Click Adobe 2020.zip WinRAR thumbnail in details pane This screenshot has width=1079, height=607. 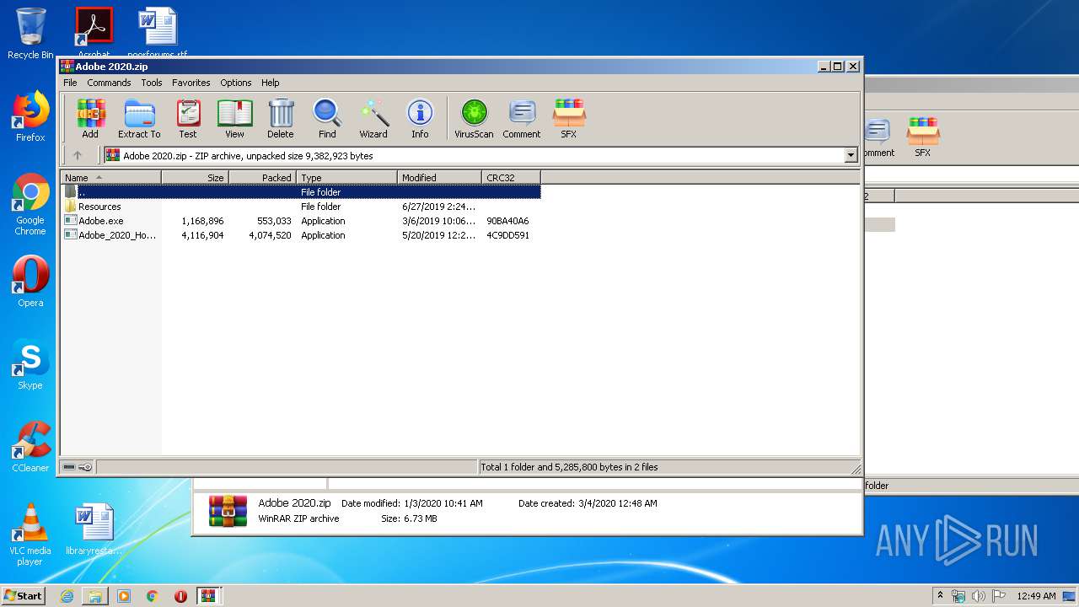coord(228,511)
